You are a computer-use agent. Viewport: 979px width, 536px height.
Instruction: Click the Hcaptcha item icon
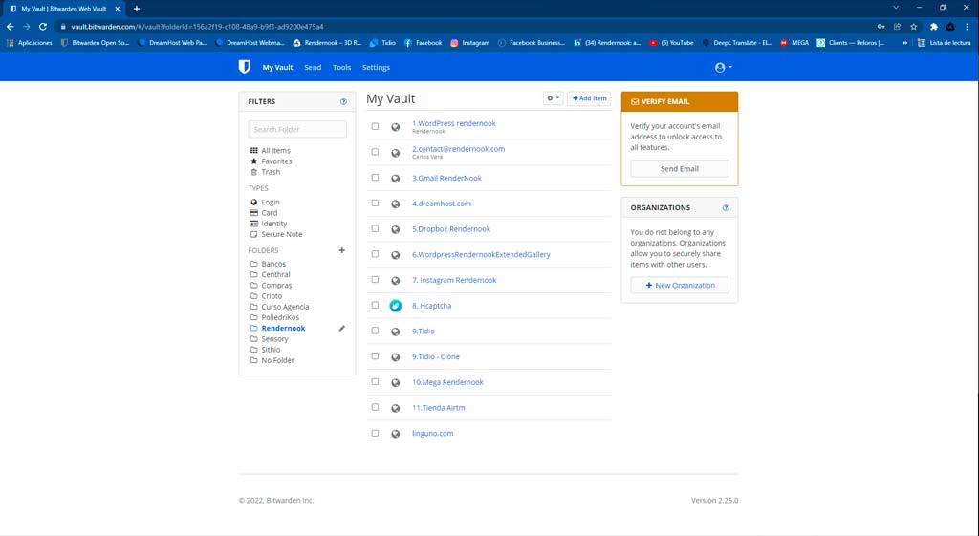(395, 306)
